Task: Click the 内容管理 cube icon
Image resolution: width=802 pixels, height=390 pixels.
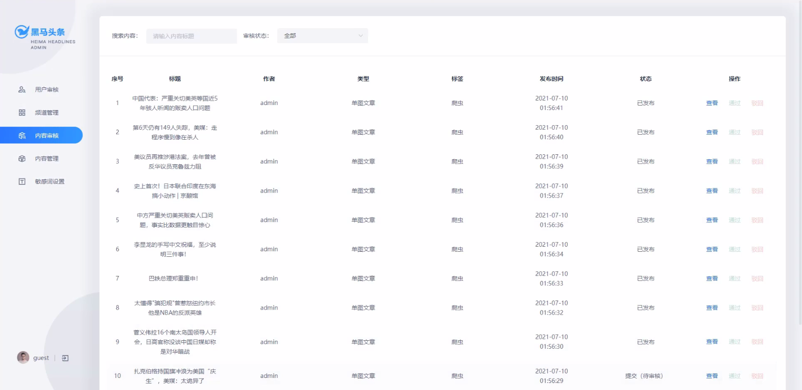Action: [x=22, y=158]
